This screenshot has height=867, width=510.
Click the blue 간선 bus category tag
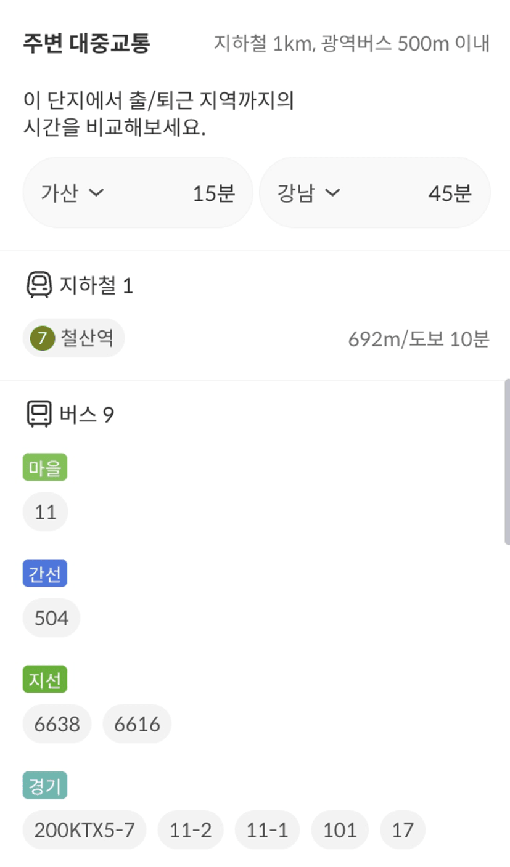[44, 574]
